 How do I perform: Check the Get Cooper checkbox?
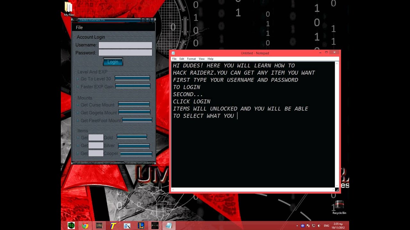78,153
